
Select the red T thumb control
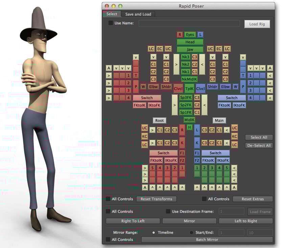point(136,75)
